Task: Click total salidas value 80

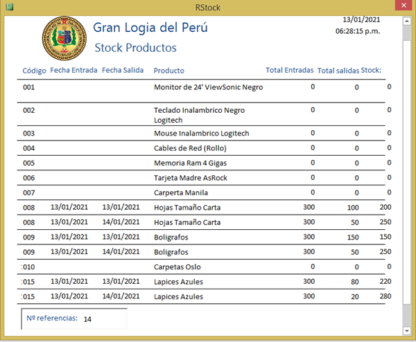Action: (x=355, y=282)
